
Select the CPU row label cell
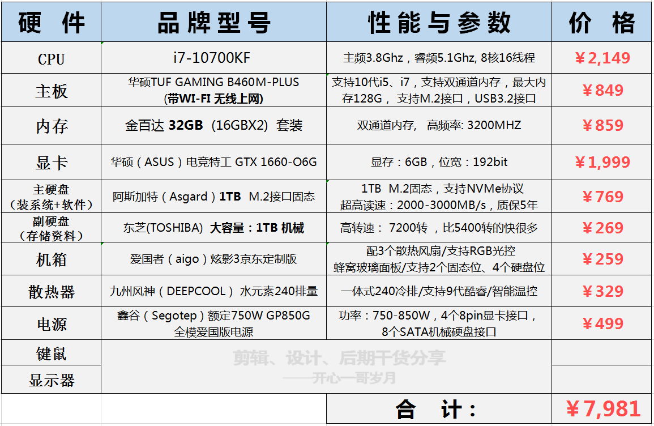51,58
